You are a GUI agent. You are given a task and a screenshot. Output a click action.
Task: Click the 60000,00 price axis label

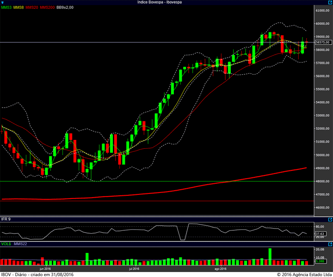point(322,24)
